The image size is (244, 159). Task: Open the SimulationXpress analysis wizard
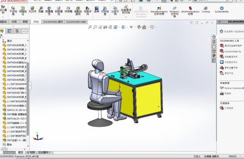[x=159, y=11]
